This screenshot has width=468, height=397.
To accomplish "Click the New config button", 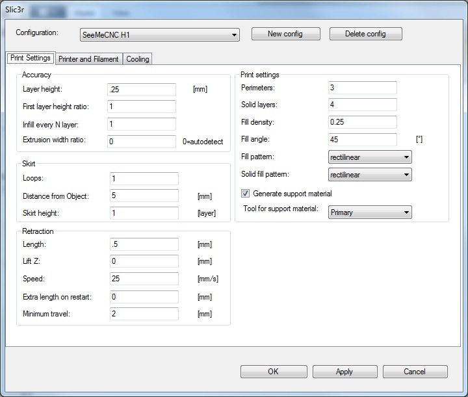I will [285, 34].
